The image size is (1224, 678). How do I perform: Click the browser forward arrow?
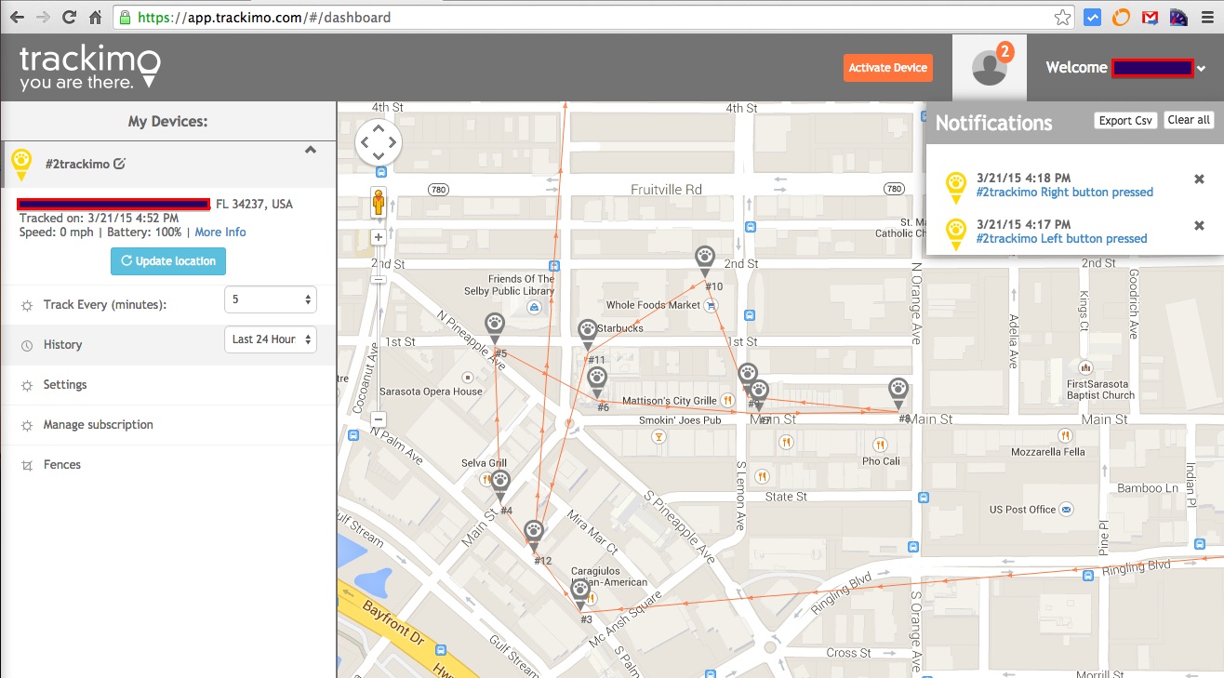[43, 18]
